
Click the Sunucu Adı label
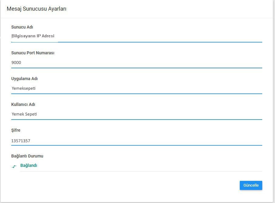22,27
